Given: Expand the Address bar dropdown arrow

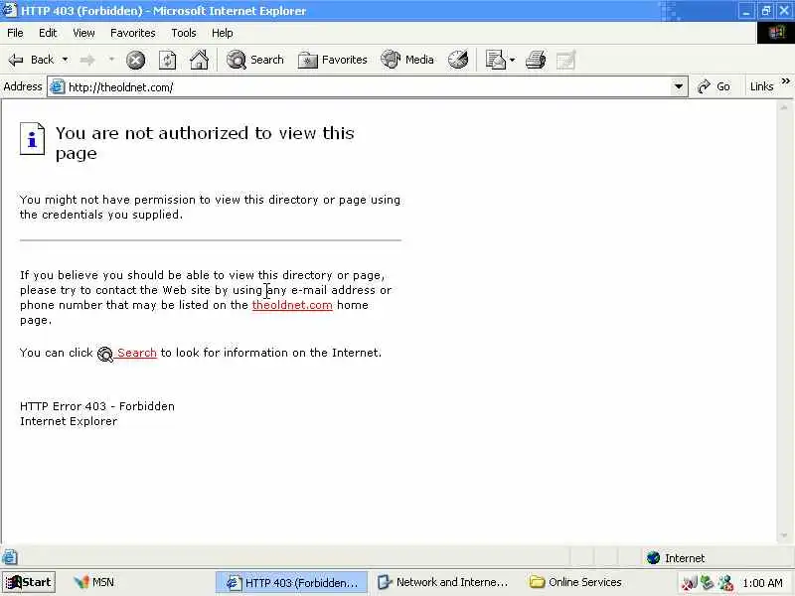Looking at the screenshot, I should [x=679, y=86].
